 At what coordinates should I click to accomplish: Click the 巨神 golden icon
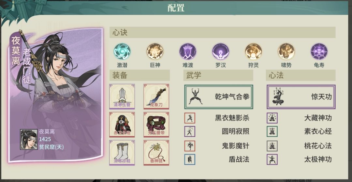[x=155, y=52]
